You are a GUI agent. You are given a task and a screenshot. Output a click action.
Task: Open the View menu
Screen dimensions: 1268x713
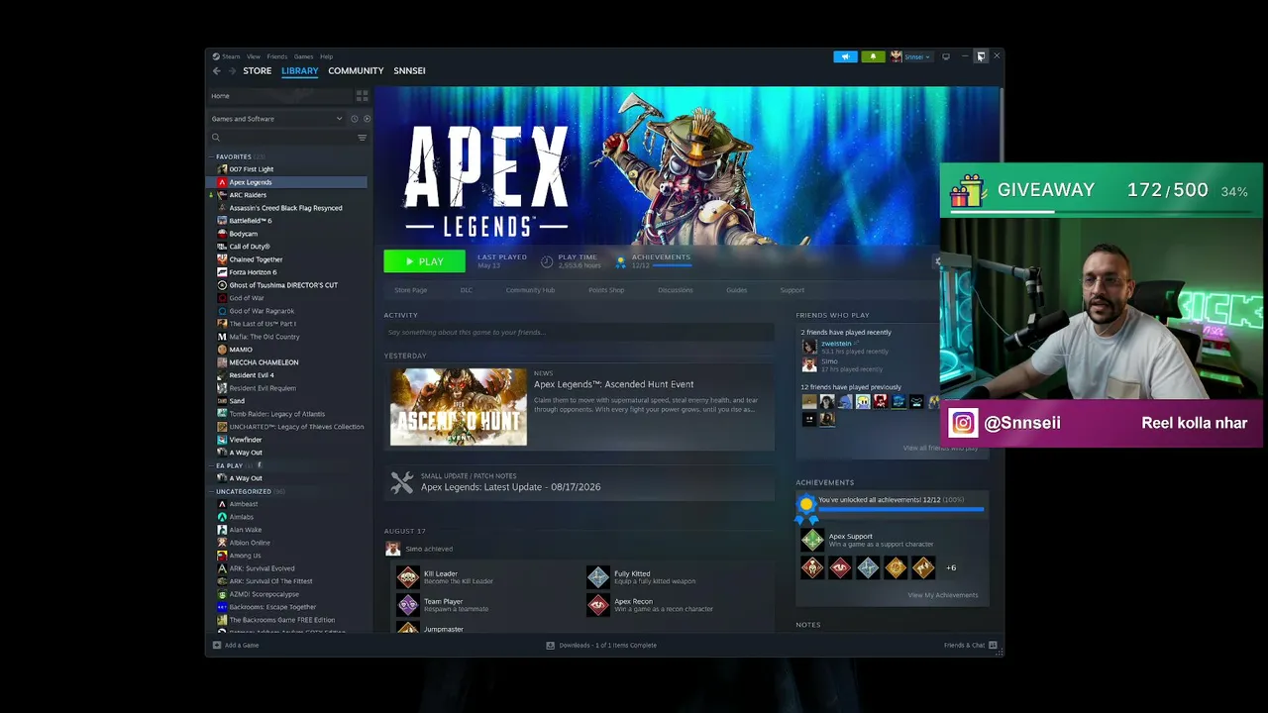pos(254,56)
